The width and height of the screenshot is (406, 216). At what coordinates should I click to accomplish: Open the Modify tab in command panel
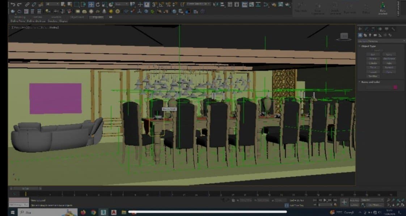click(x=367, y=29)
